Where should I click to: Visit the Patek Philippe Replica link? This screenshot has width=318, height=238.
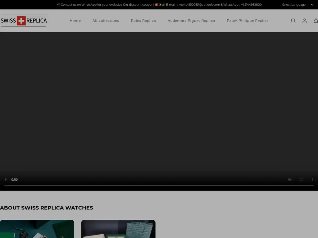coord(248,20)
